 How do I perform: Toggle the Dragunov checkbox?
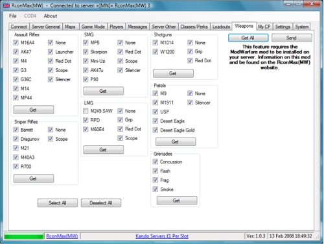(x=16, y=139)
